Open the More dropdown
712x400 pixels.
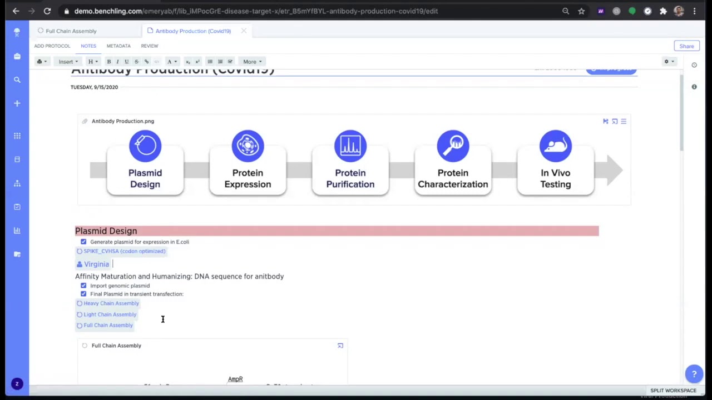tap(252, 62)
